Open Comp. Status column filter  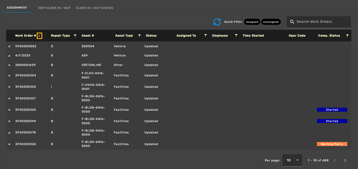click(x=347, y=36)
